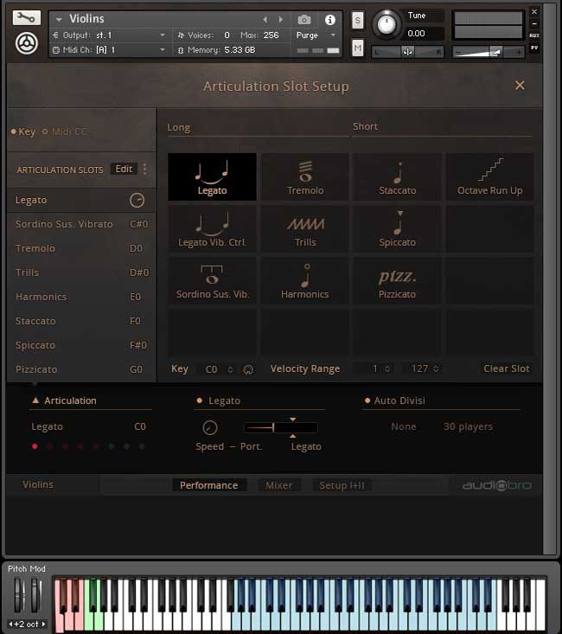The image size is (562, 634).
Task: Click the volume slider in header
Action: click(x=489, y=52)
